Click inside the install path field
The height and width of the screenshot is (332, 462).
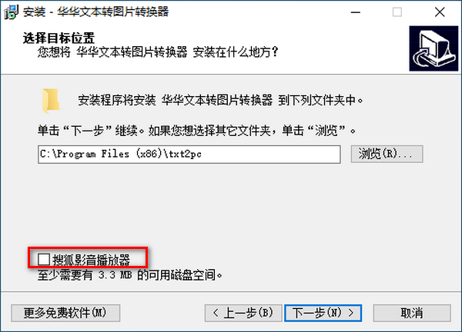189,154
